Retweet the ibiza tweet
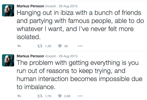 [40, 46]
